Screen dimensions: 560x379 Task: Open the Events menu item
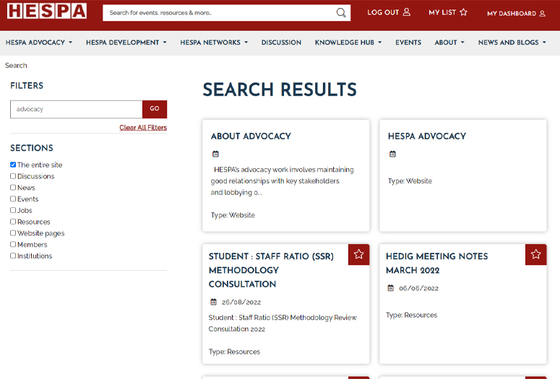408,43
